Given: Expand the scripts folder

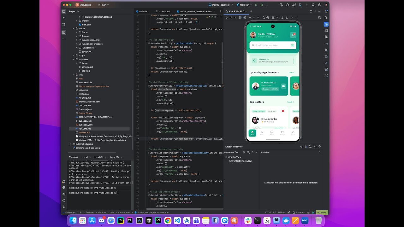Looking at the screenshot, I should coord(74,55).
